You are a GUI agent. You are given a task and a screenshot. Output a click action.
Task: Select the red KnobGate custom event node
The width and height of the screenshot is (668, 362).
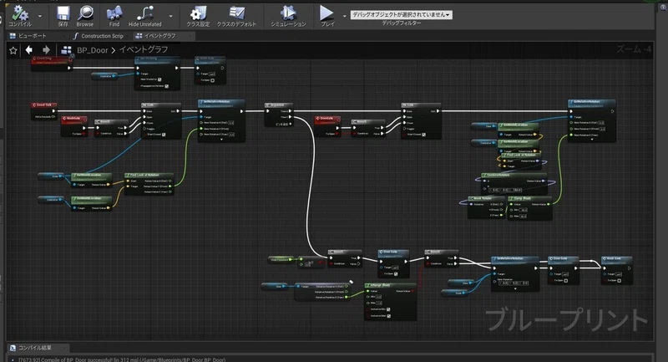(74, 126)
